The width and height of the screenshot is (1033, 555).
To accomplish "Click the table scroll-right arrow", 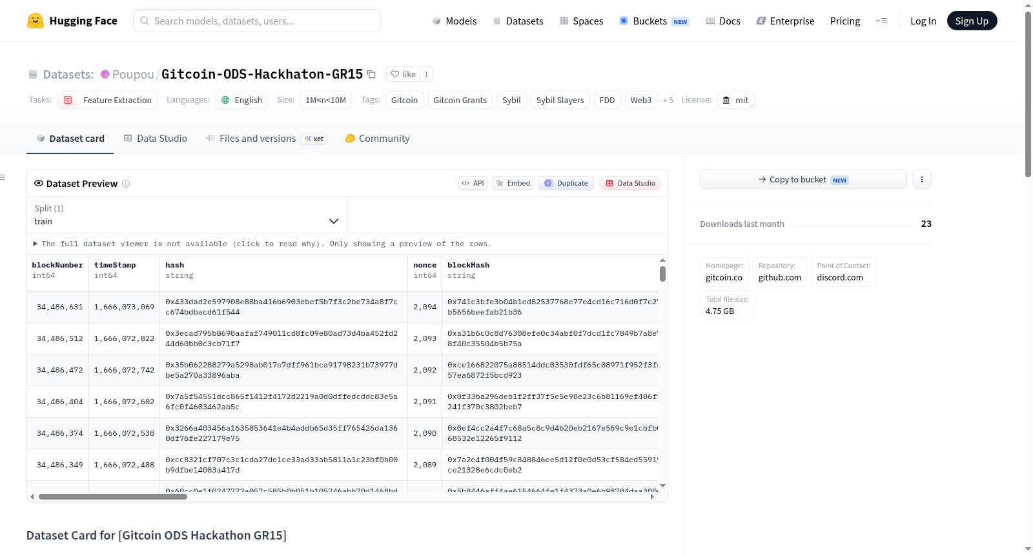I will coord(652,496).
